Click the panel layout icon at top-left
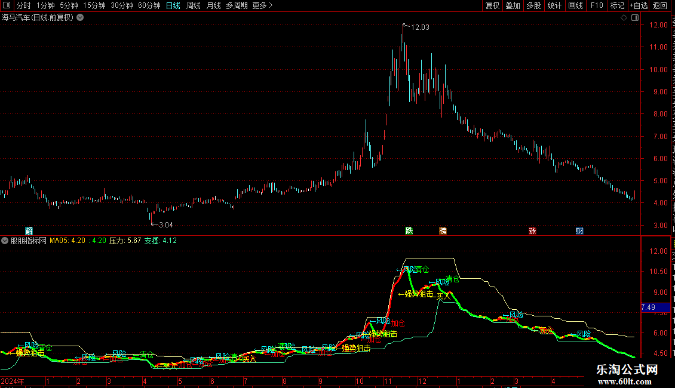The image size is (675, 388). coord(7,5)
